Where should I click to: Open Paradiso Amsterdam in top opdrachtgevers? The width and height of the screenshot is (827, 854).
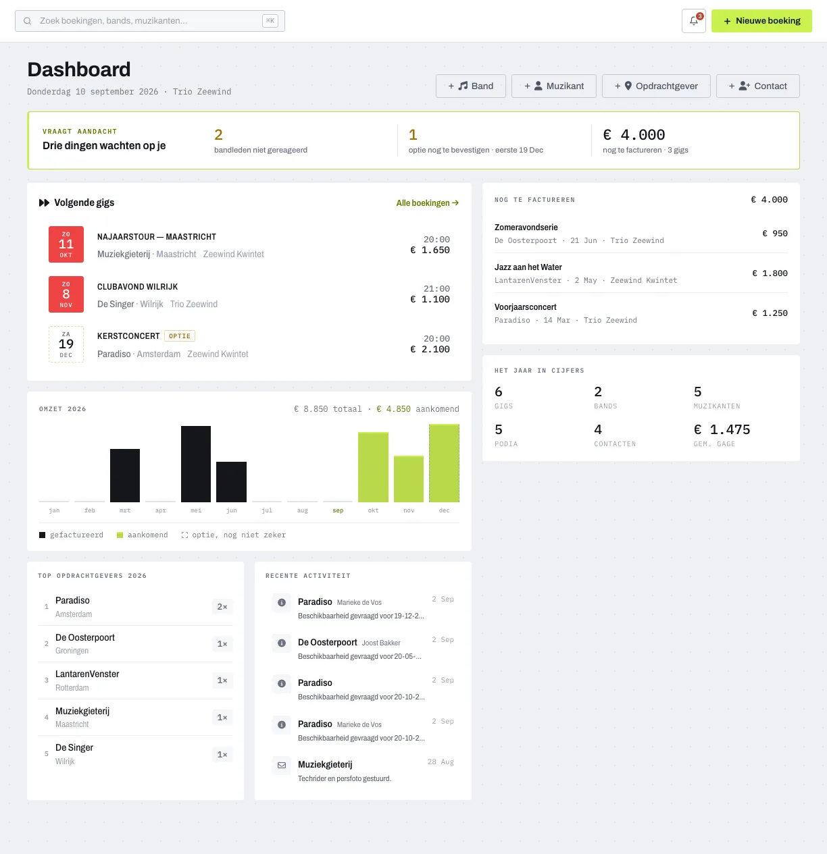pos(135,607)
